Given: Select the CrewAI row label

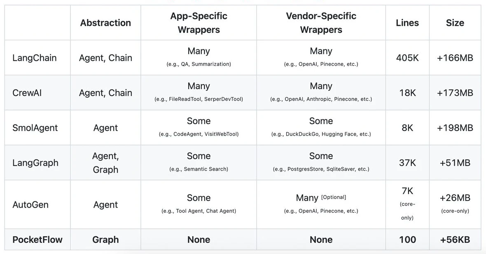Looking at the screenshot, I should [27, 93].
